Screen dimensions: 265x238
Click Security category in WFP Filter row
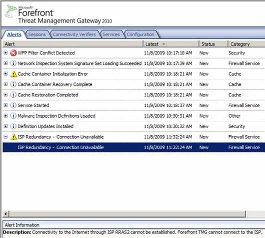click(236, 53)
